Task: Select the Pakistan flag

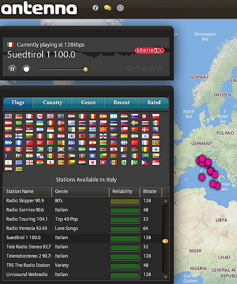Action: [135, 162]
